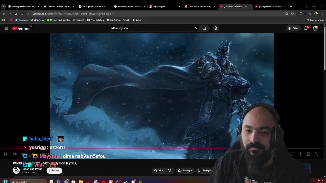Toggle theater mode on the player
Image resolution: width=326 pixels, height=183 pixels.
tap(308, 154)
